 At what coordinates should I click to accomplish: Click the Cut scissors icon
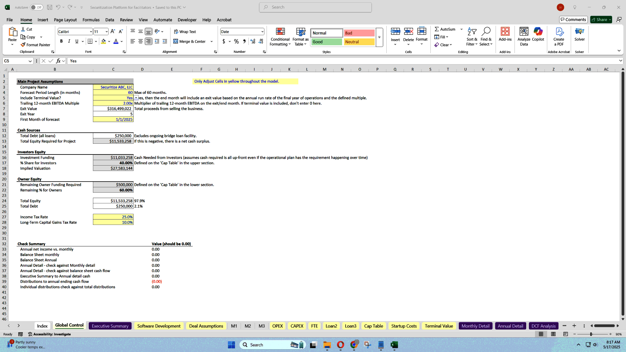pyautogui.click(x=23, y=29)
